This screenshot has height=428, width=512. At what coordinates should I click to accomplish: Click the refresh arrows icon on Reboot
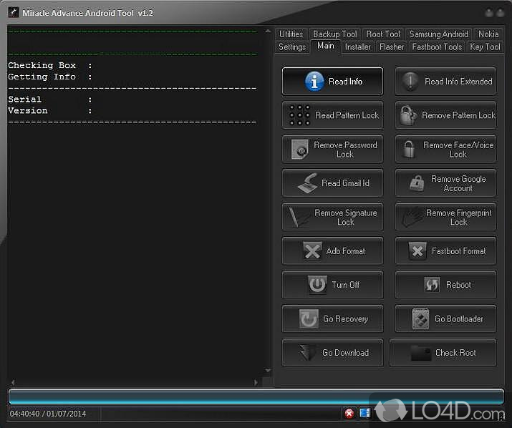(x=432, y=285)
